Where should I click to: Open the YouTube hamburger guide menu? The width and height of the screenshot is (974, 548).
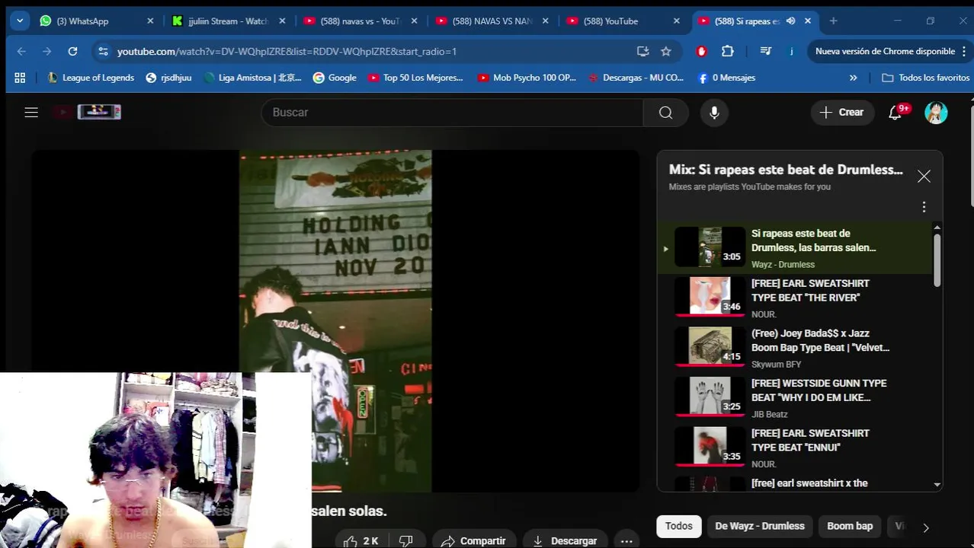pyautogui.click(x=31, y=112)
